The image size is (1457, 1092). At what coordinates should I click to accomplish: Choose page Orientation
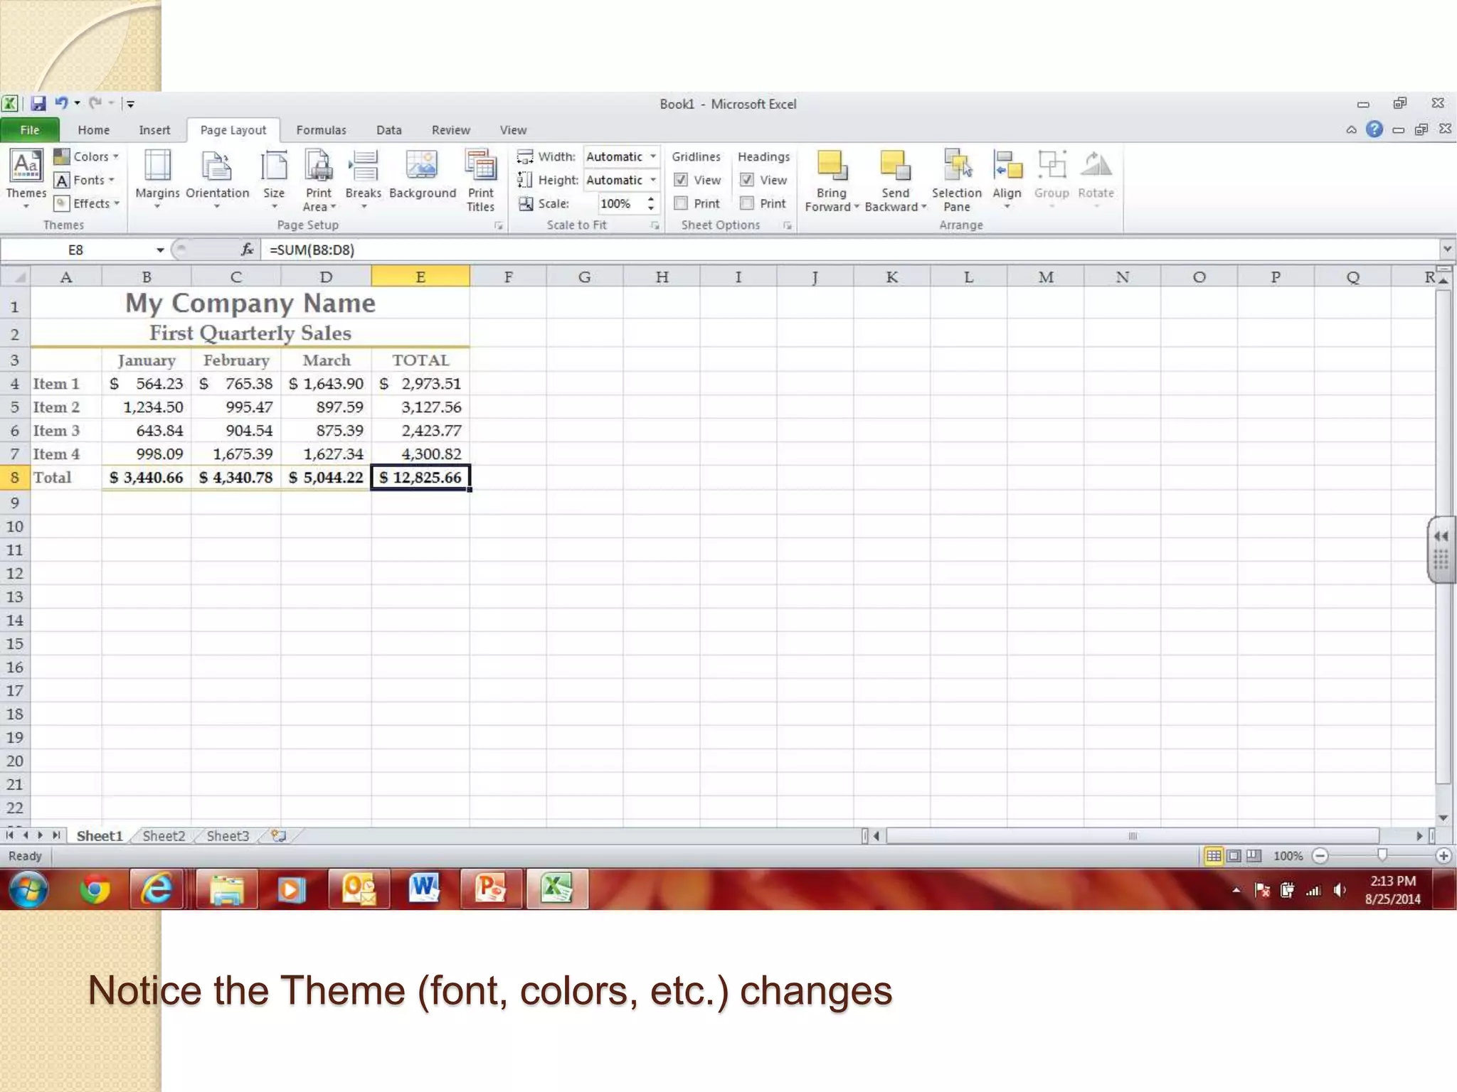[x=217, y=178]
